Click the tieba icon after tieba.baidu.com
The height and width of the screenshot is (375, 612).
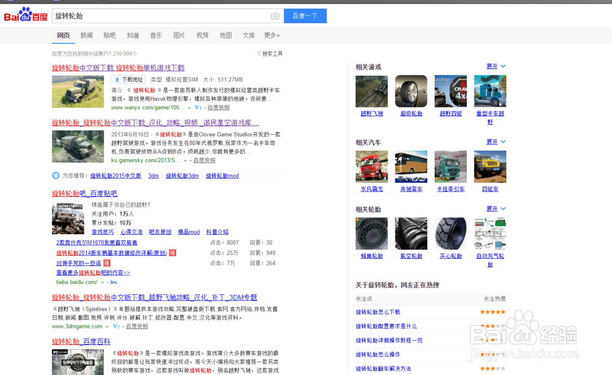click(114, 282)
